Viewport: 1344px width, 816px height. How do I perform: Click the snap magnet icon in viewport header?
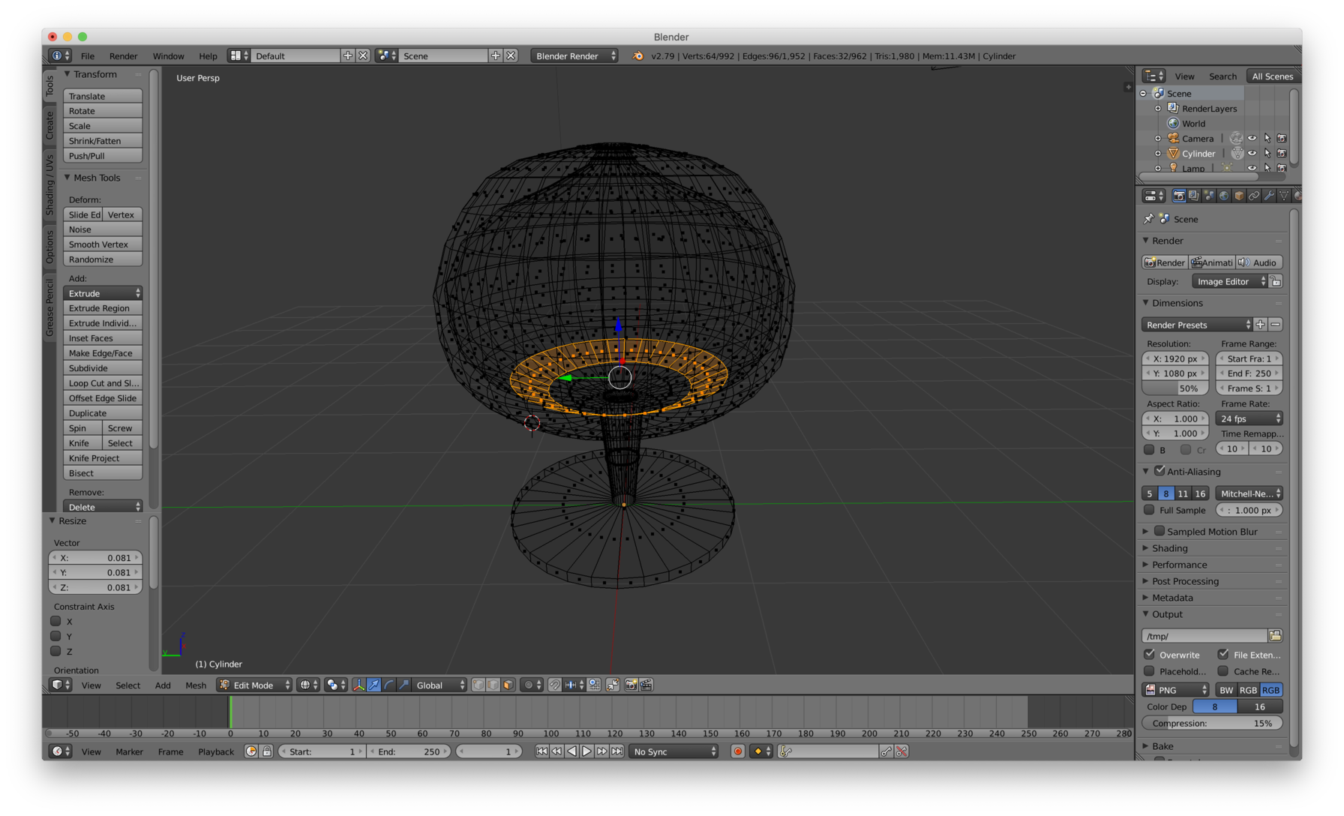pos(555,685)
